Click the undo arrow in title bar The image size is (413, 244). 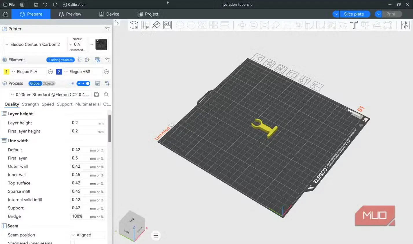[x=45, y=5]
